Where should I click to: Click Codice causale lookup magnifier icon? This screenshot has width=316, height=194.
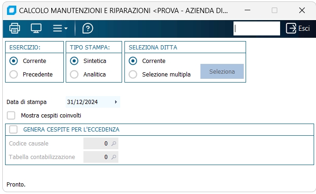pyautogui.click(x=114, y=144)
